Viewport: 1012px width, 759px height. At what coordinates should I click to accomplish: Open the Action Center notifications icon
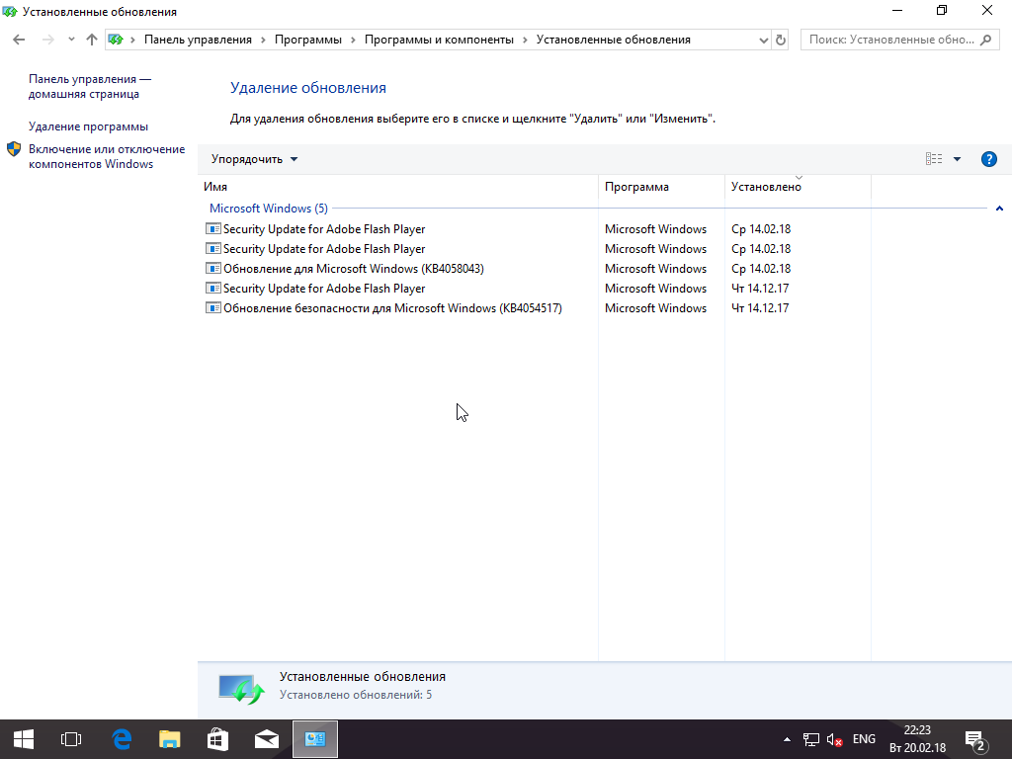[975, 740]
